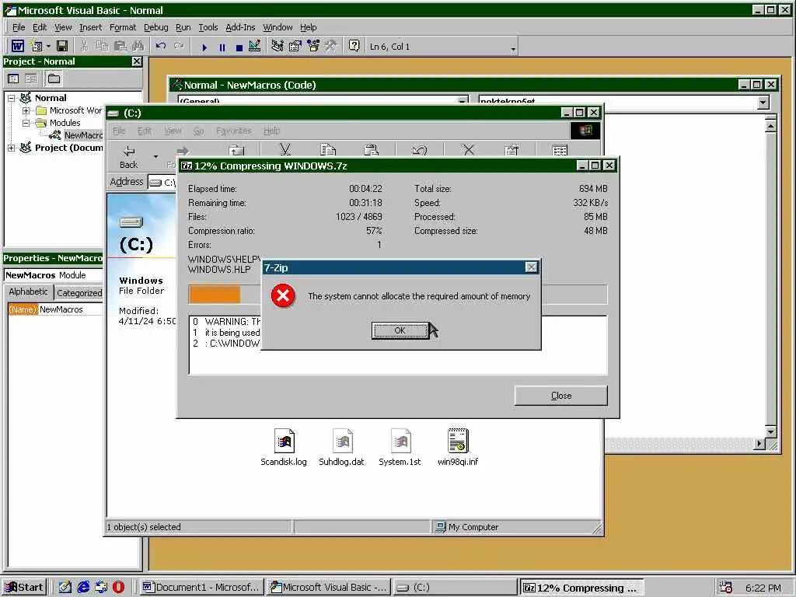796x597 pixels.
Task: Click the Reset stop icon
Action: coord(239,47)
